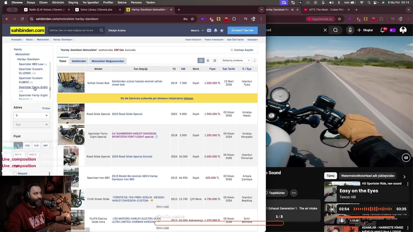Click info icon next to sorting dropdown
Screen dimensions: 413x232
pos(255,61)
